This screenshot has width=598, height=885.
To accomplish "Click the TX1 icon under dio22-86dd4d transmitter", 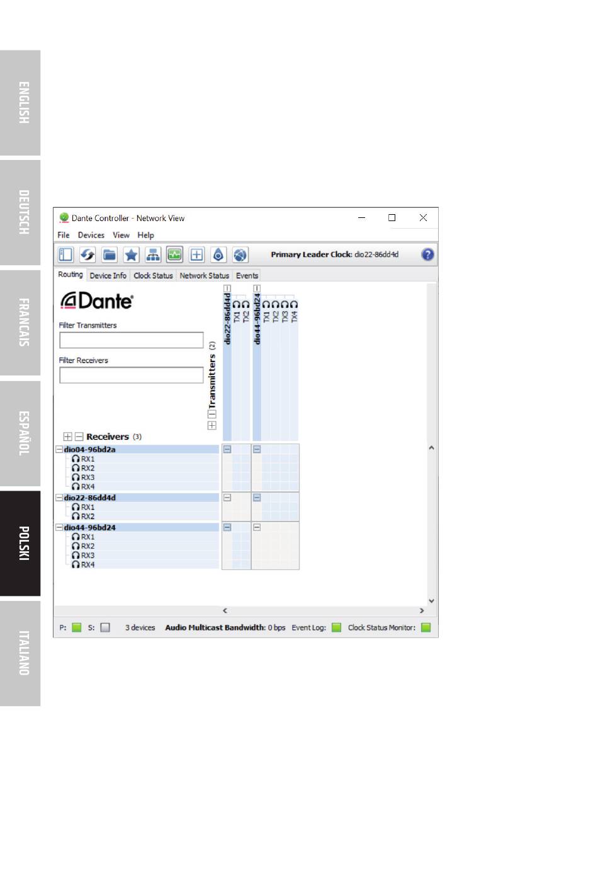I will point(237,305).
